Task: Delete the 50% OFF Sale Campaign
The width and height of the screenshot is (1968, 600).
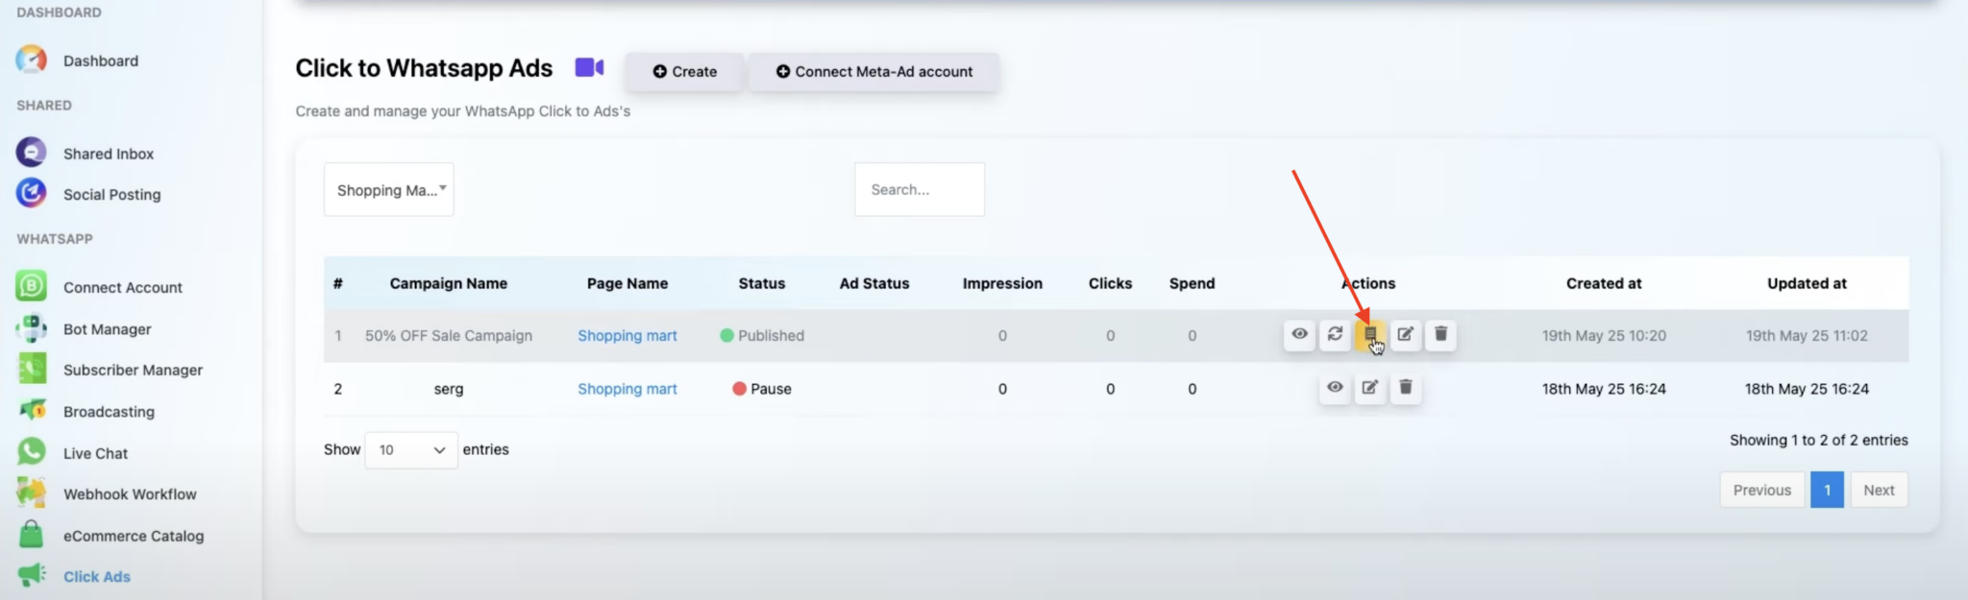Action: [1440, 334]
